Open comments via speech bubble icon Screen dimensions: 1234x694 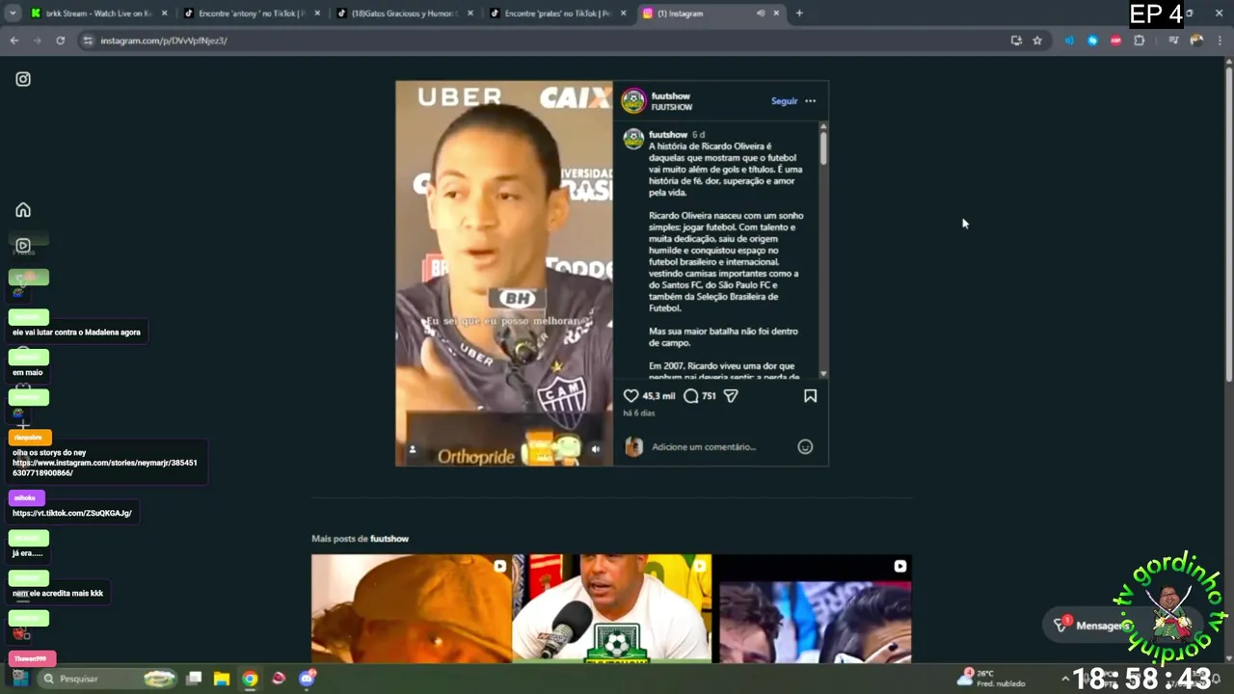tap(690, 396)
